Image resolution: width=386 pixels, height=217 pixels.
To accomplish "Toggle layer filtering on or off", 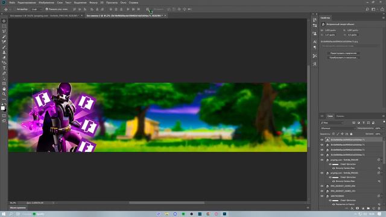I will [384, 122].
